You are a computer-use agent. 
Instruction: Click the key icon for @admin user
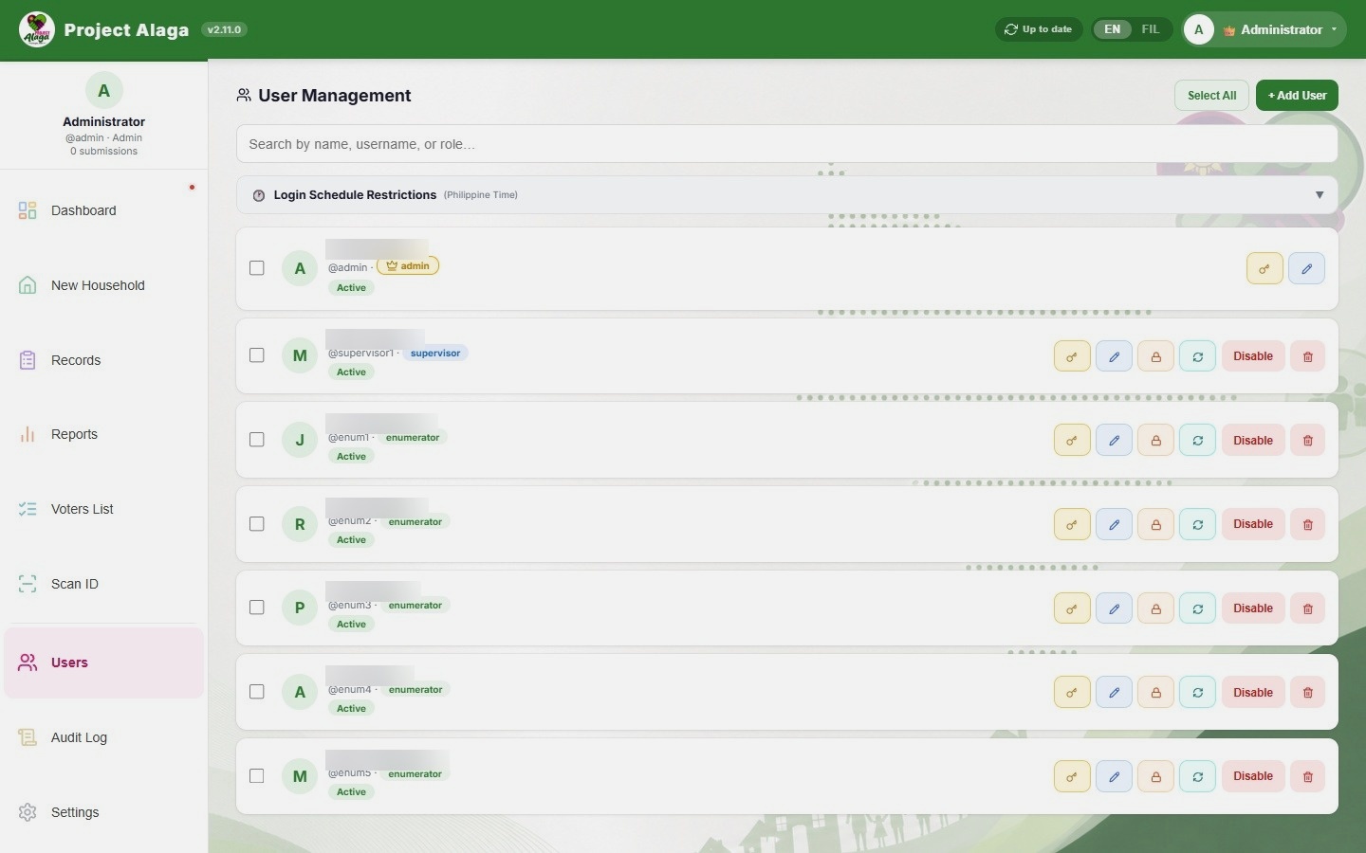coord(1264,268)
